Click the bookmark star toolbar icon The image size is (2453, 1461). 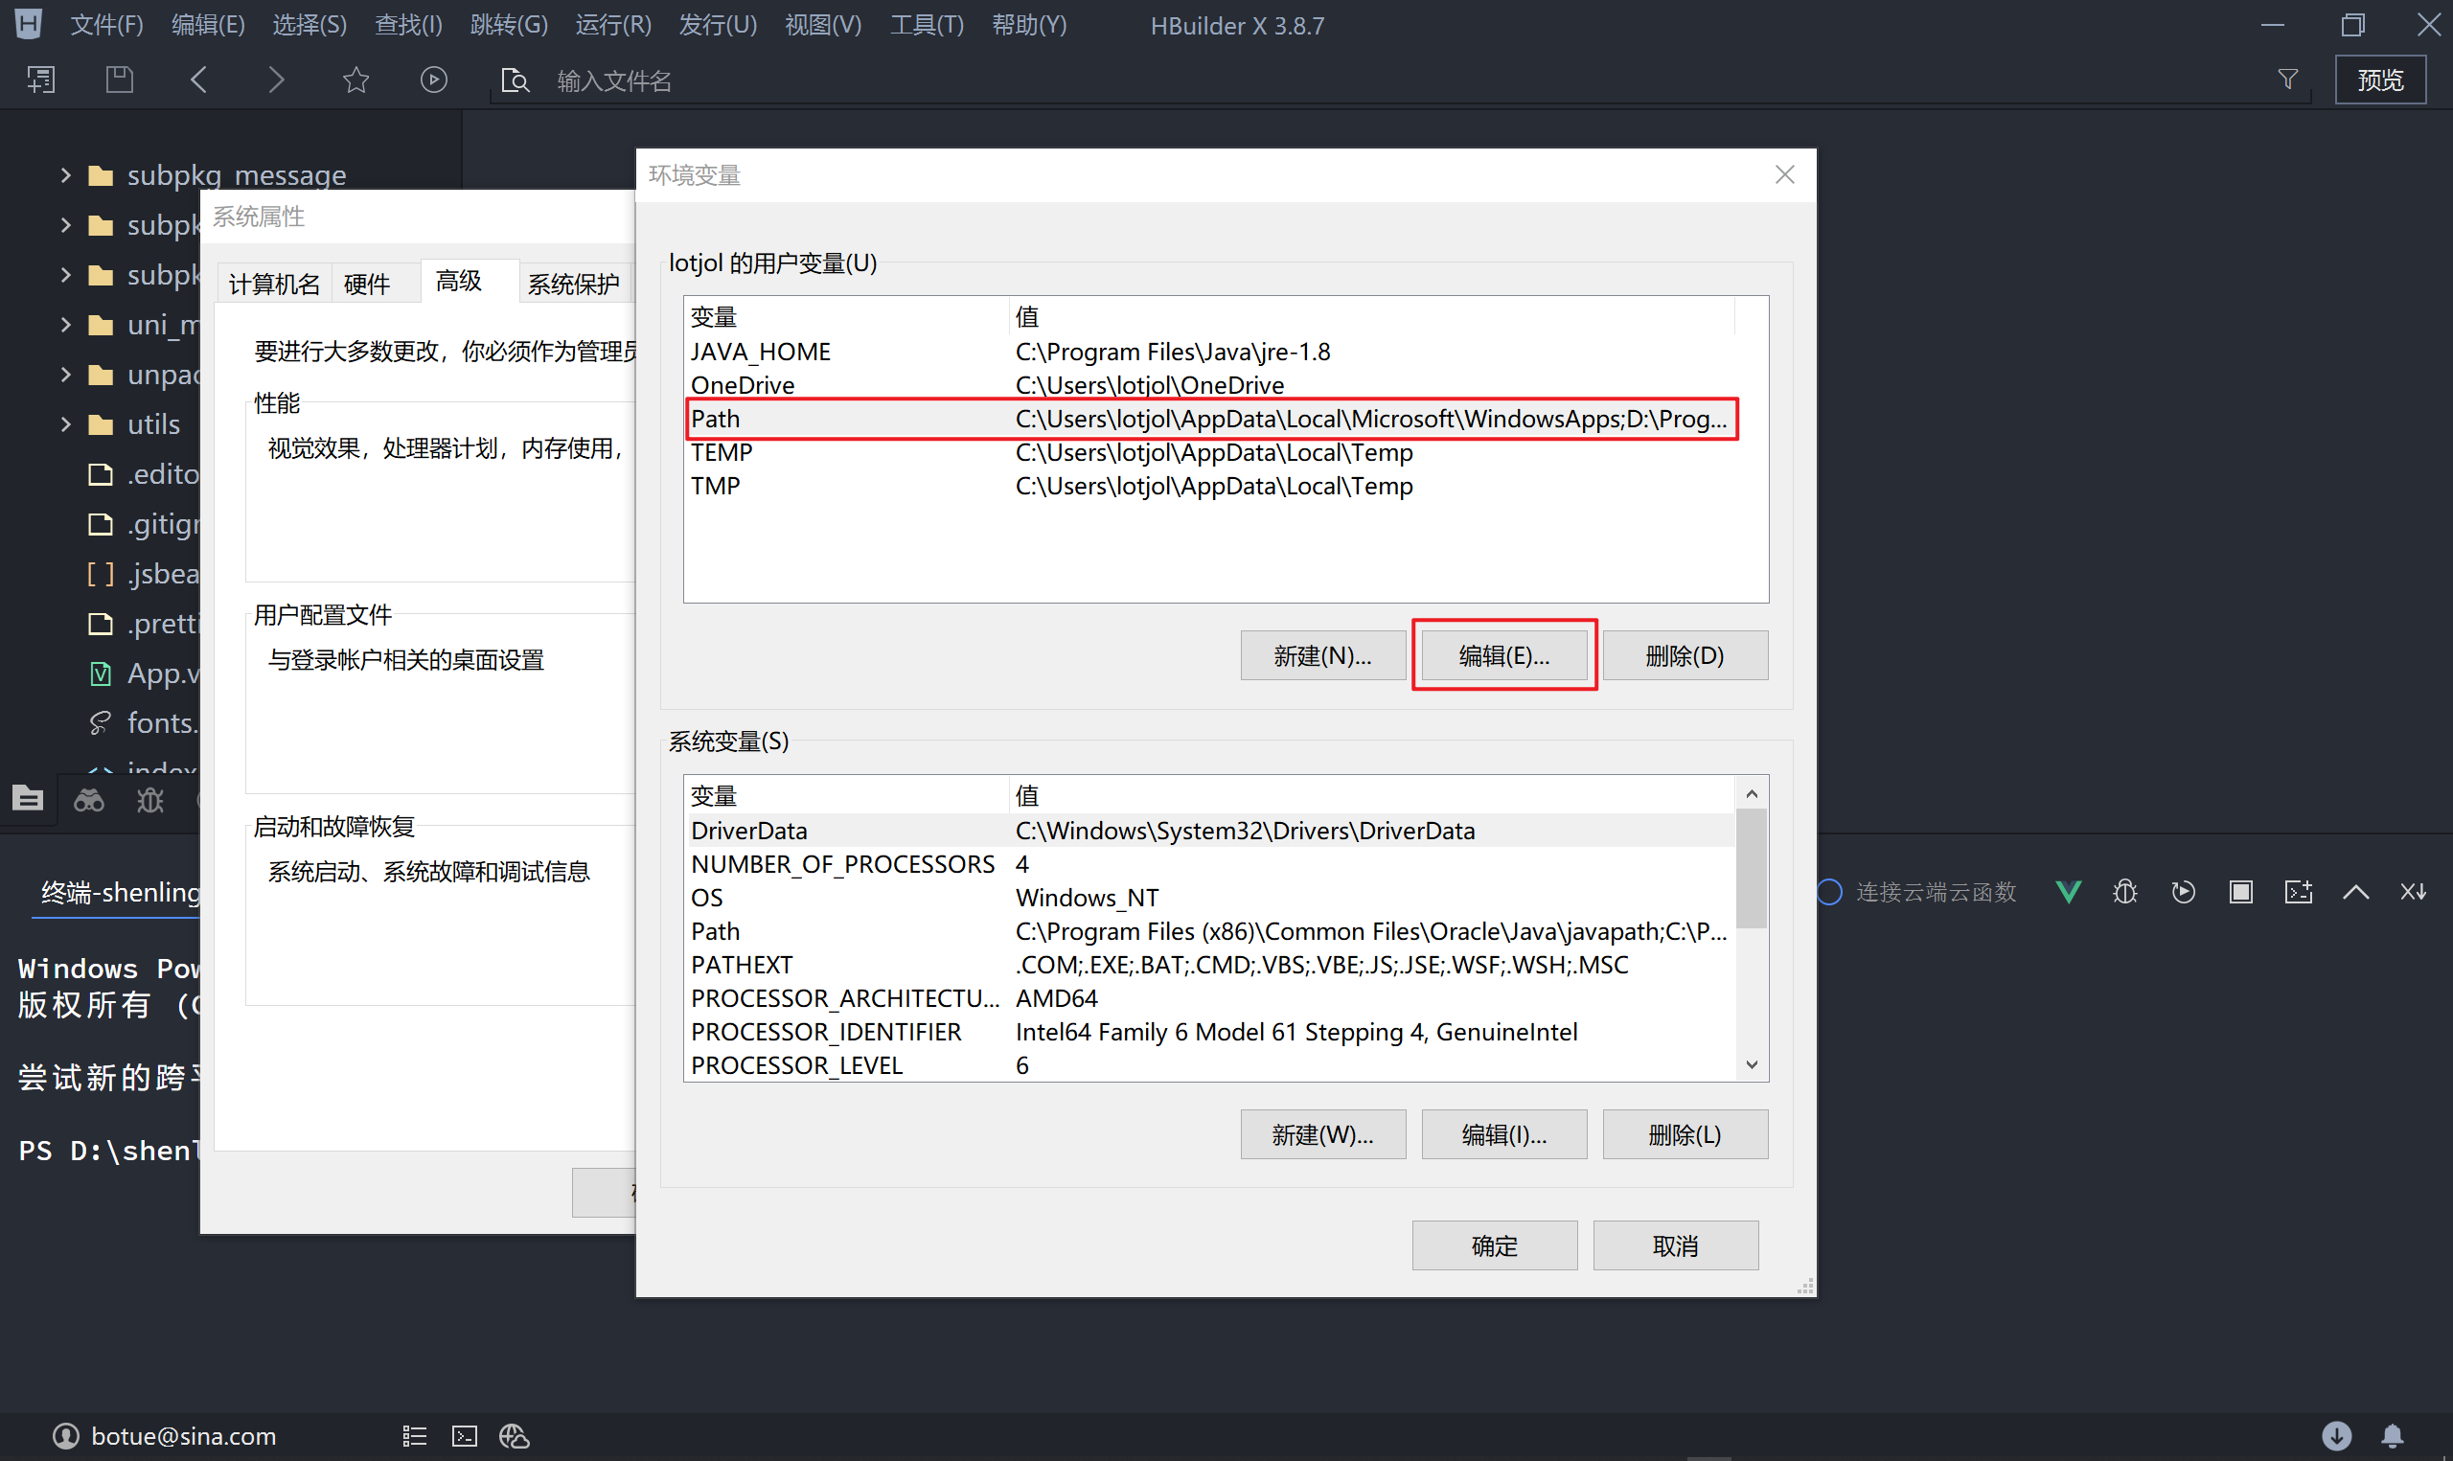coord(355,80)
